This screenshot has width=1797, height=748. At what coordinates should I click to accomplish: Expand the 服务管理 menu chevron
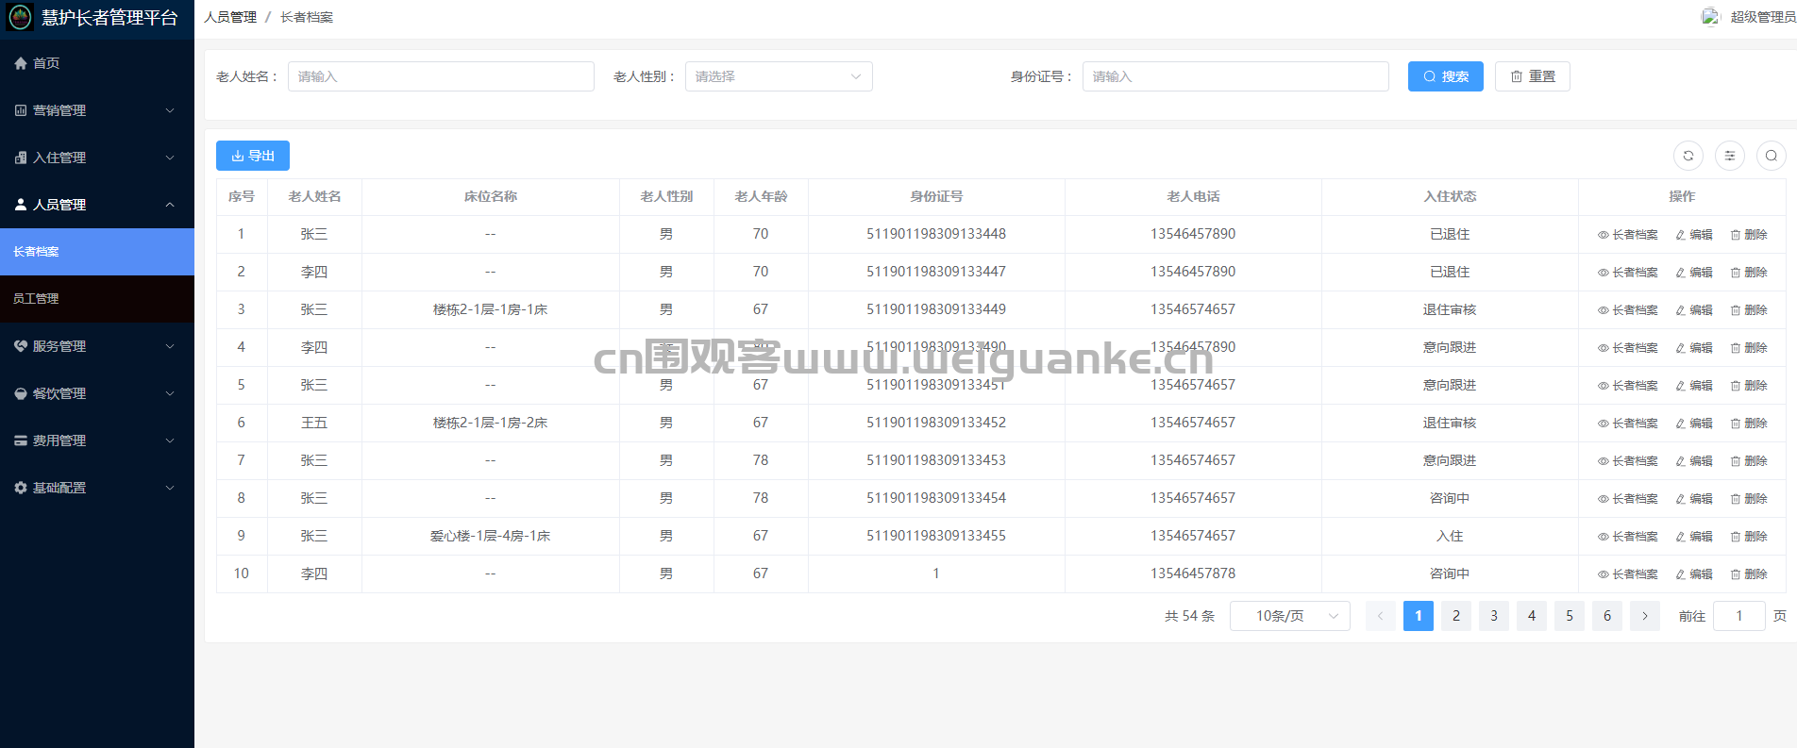(170, 346)
